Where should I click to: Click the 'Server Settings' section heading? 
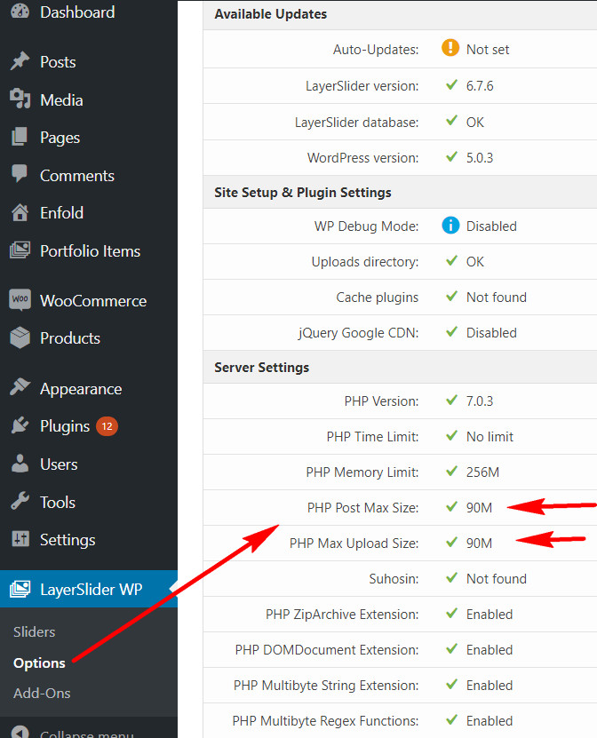point(262,367)
